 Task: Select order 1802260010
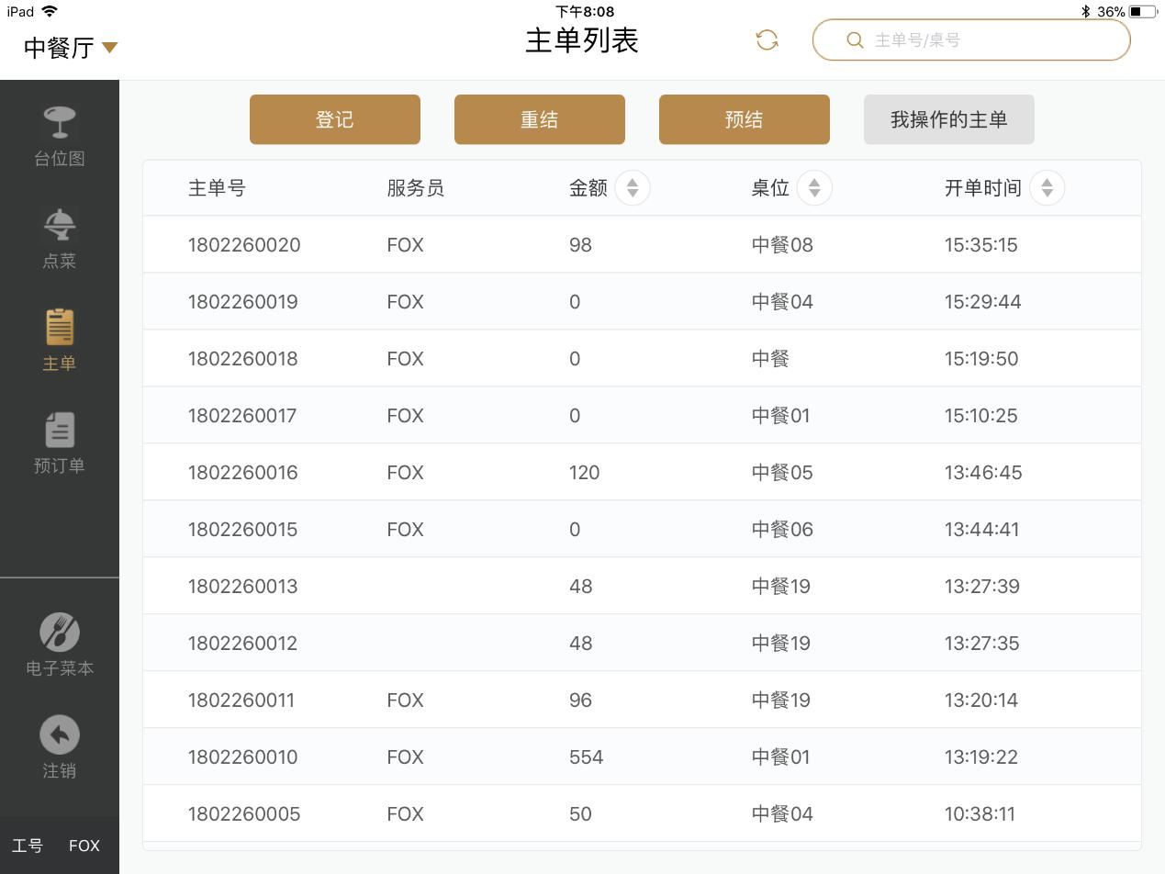[642, 757]
